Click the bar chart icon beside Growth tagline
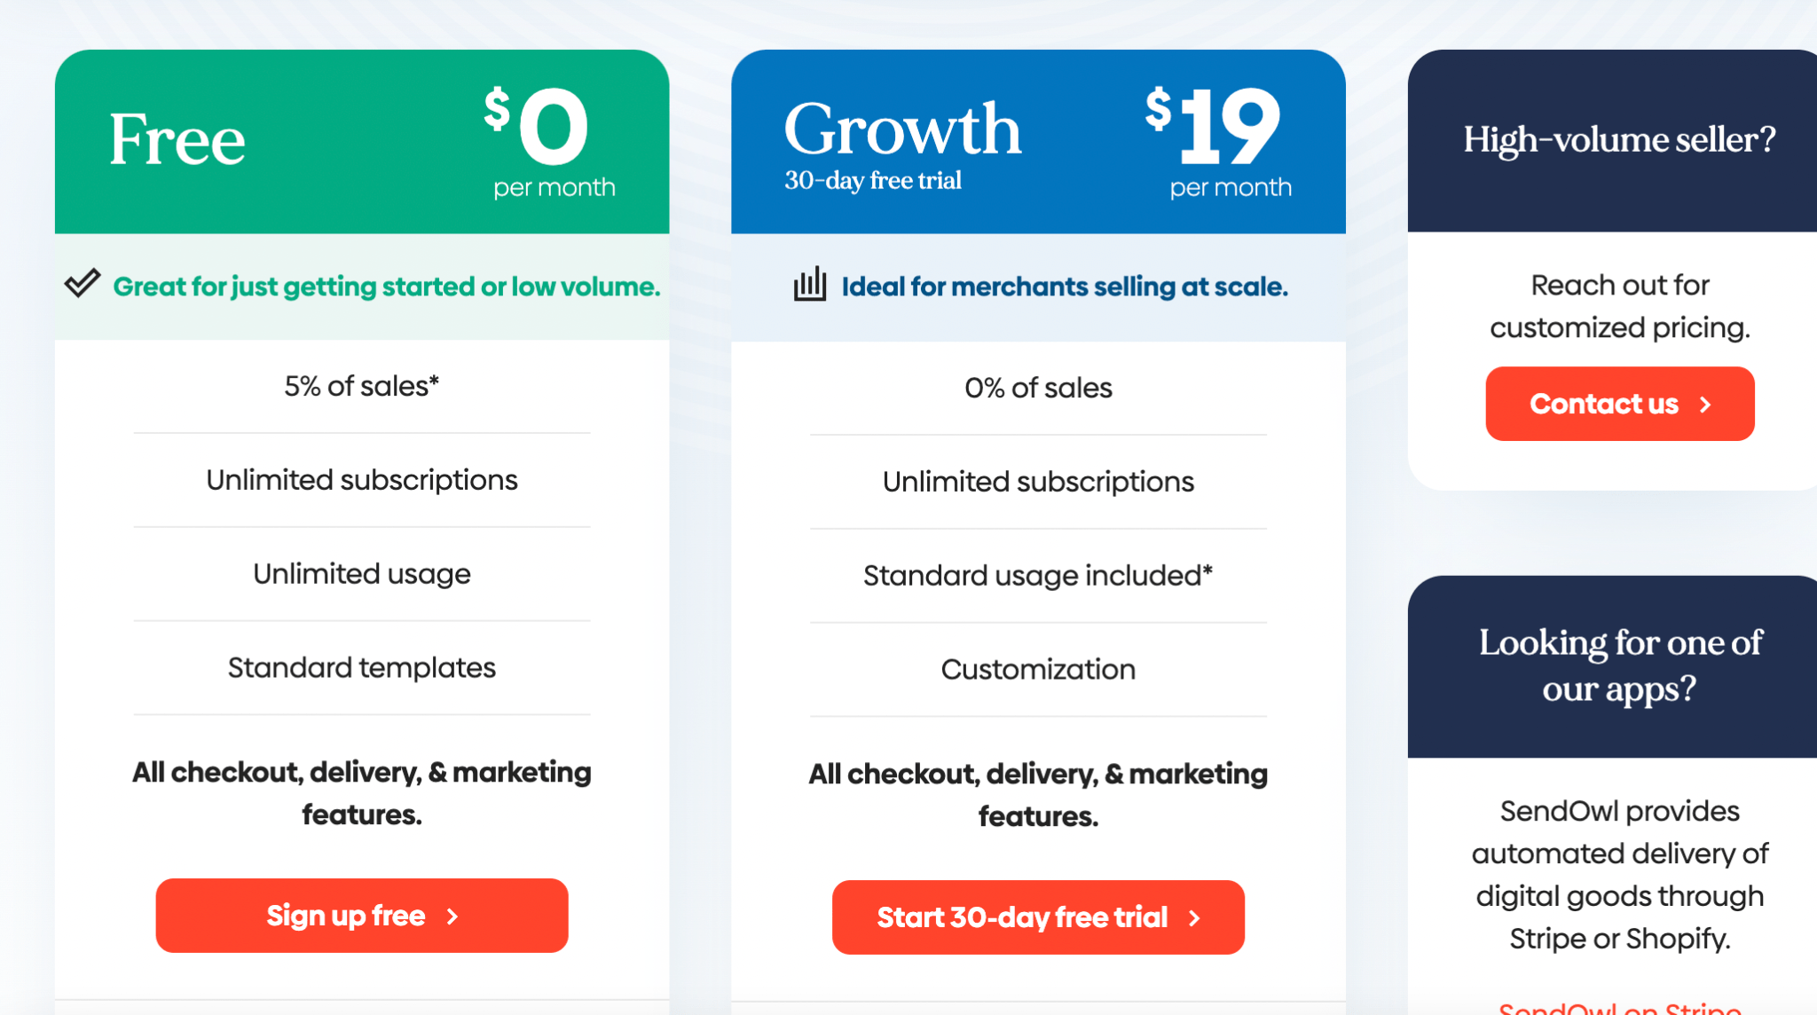 pyautogui.click(x=808, y=285)
